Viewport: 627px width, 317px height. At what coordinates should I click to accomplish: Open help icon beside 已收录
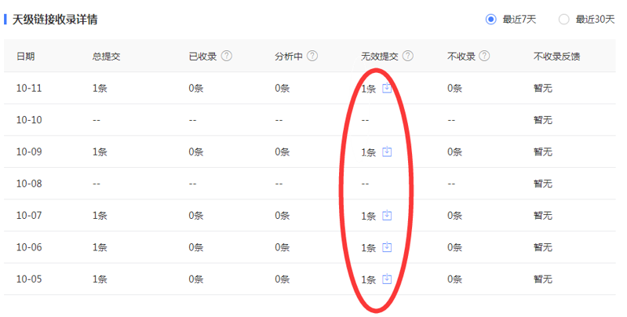pyautogui.click(x=227, y=56)
